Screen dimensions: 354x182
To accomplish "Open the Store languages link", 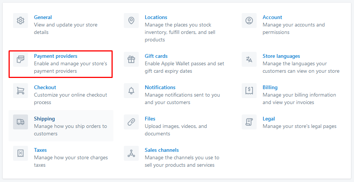I will tap(281, 56).
